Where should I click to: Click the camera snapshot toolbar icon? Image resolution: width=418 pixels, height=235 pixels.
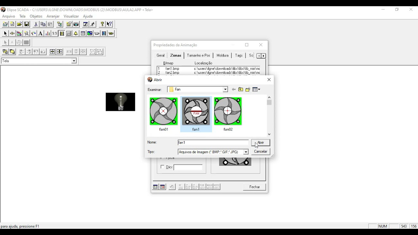[x=76, y=24]
